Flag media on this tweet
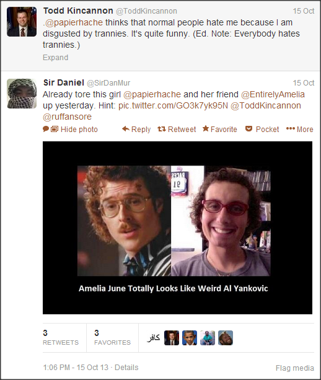321x380 pixels. (295, 368)
